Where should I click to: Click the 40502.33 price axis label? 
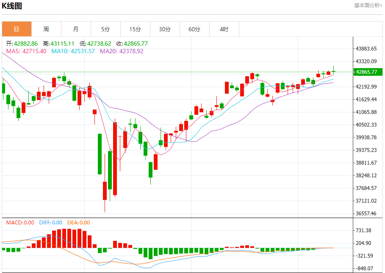(x=366, y=125)
